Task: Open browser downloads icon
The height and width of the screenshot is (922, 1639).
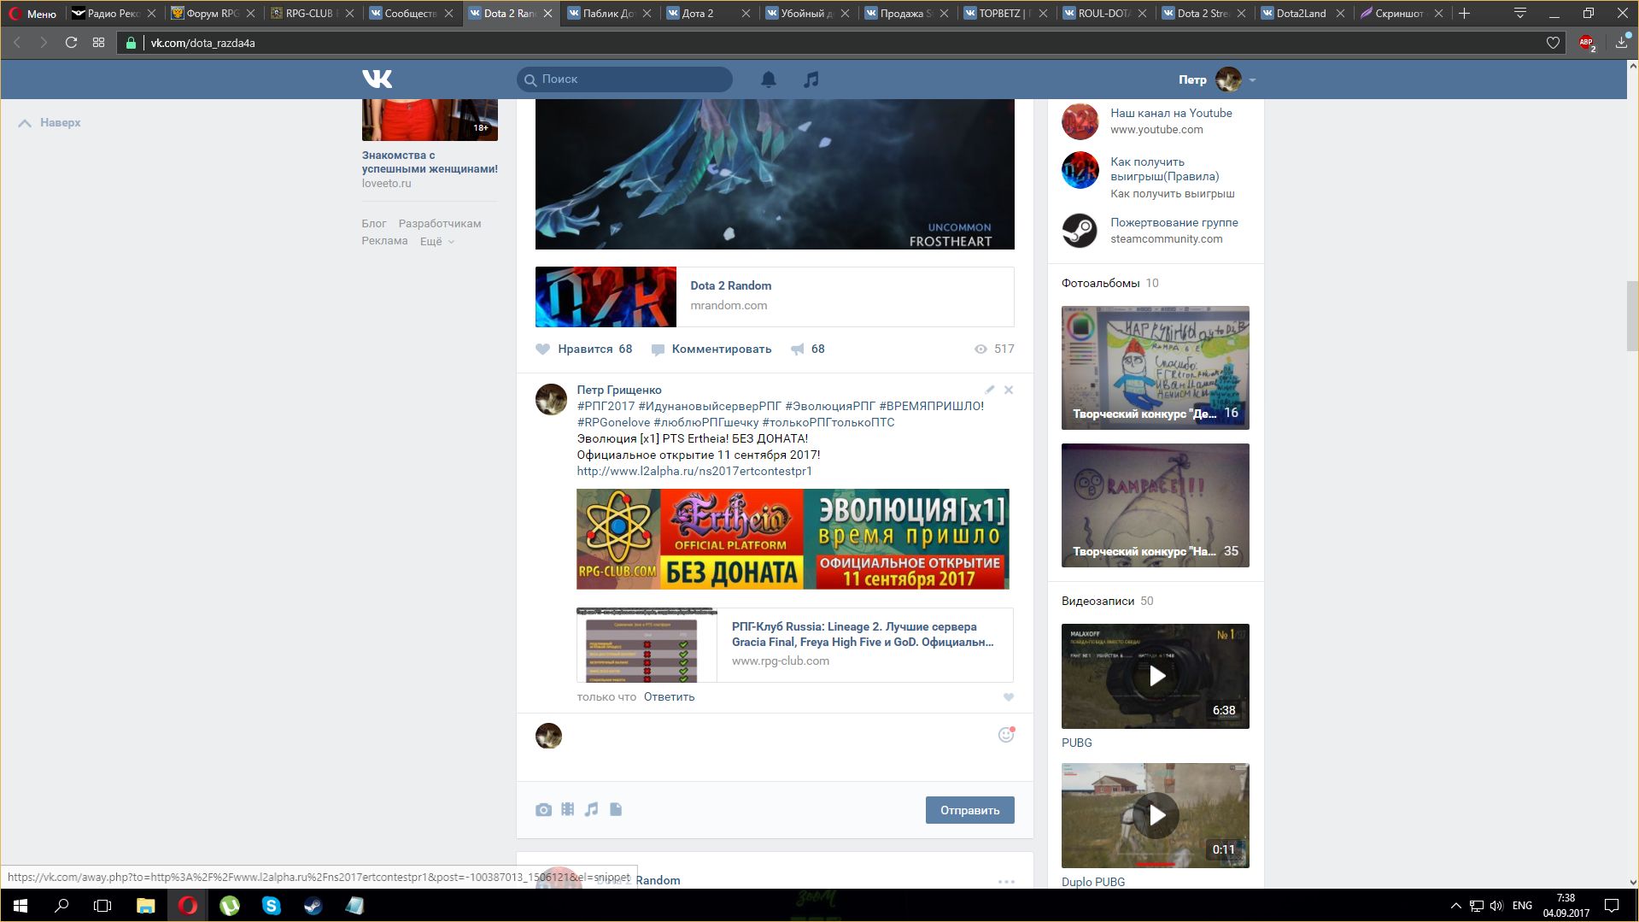Action: coord(1621,43)
